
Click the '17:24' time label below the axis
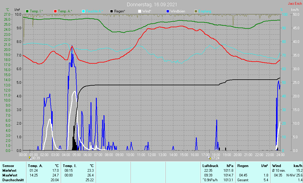click(x=215, y=158)
